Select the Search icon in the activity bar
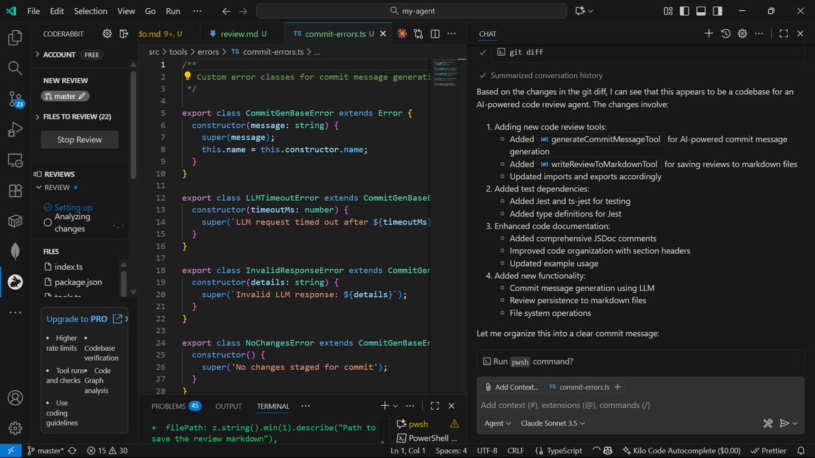Image resolution: width=815 pixels, height=458 pixels. click(x=15, y=68)
